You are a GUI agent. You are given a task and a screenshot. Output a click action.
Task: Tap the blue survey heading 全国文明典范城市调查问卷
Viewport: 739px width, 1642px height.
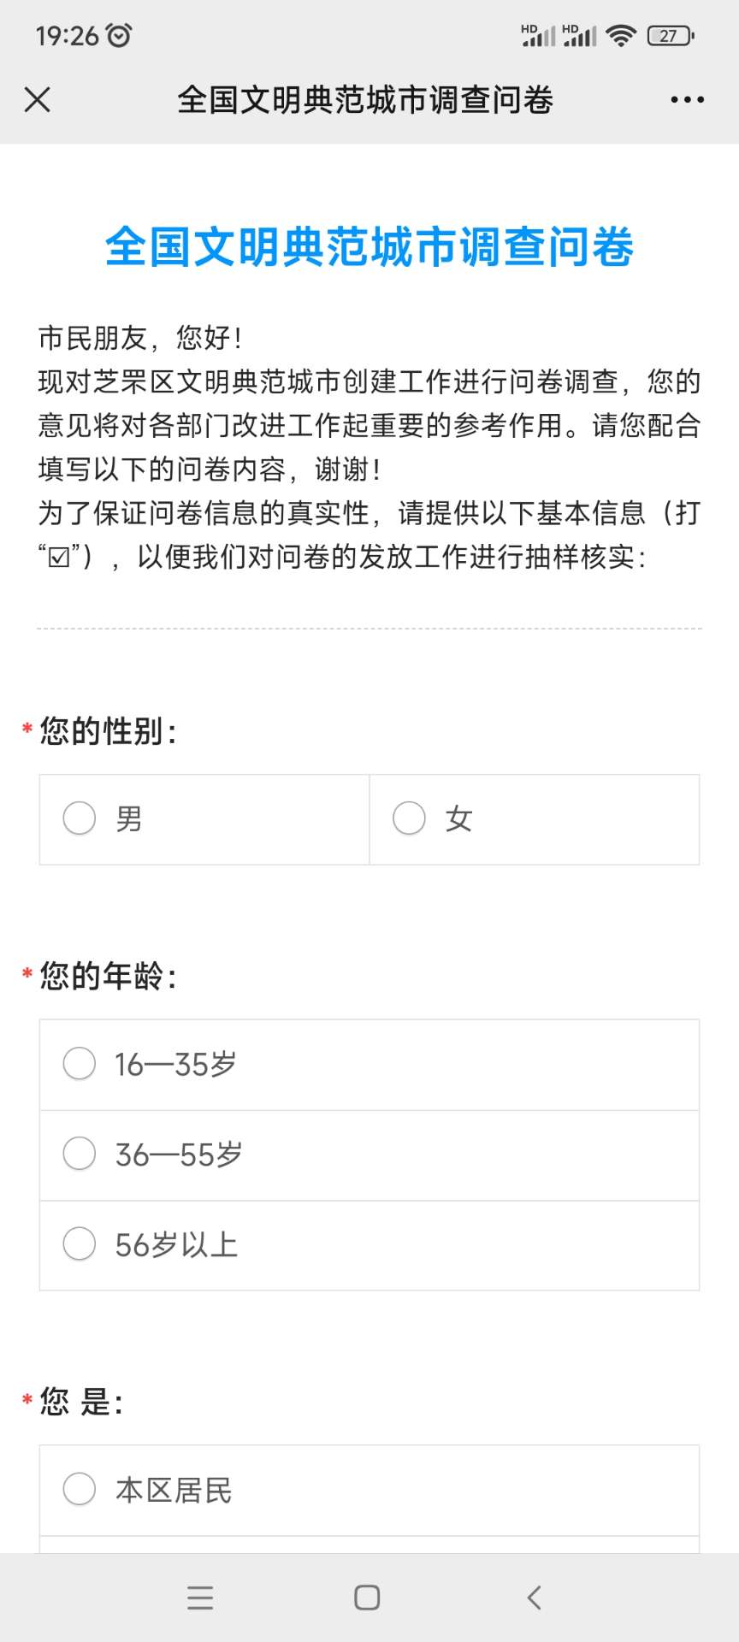click(369, 247)
